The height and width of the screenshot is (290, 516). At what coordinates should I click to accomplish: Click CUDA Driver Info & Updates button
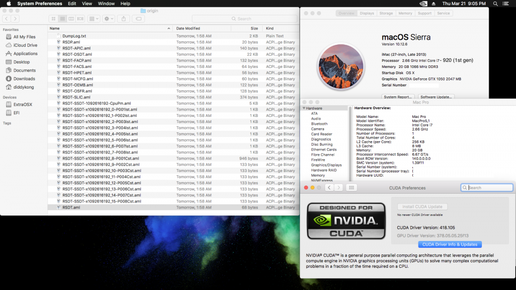tap(450, 244)
